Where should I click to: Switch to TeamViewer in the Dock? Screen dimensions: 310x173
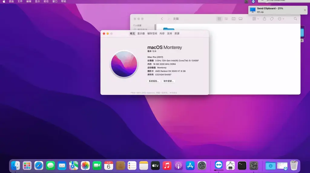219,165
